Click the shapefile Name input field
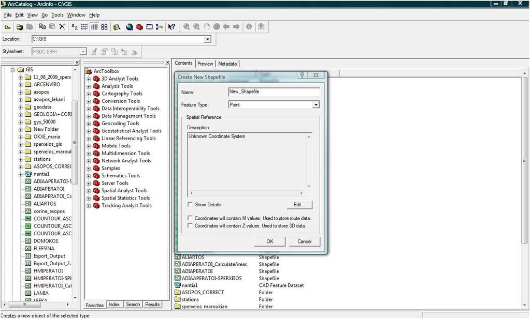The width and height of the screenshot is (530, 319). coord(274,92)
